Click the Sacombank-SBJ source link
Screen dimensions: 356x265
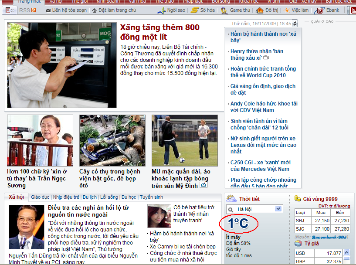(x=329, y=237)
